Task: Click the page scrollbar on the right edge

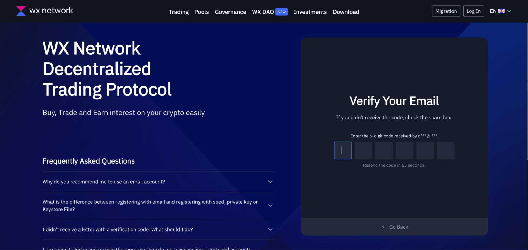Action: (x=527, y=91)
